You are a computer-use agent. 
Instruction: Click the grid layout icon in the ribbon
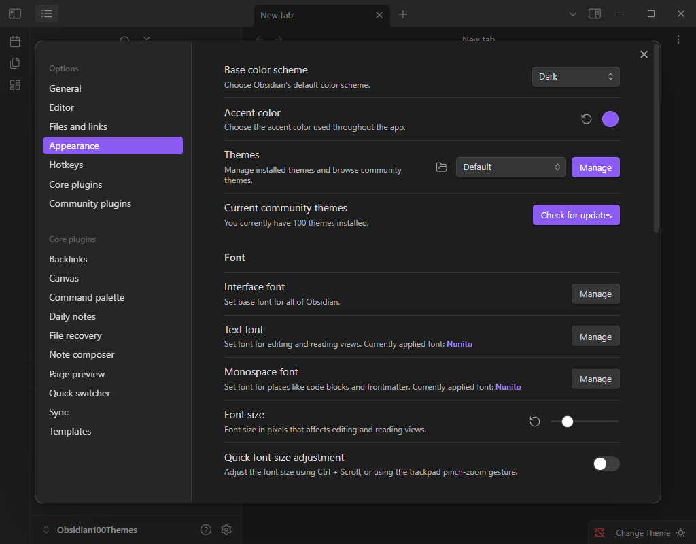click(14, 84)
